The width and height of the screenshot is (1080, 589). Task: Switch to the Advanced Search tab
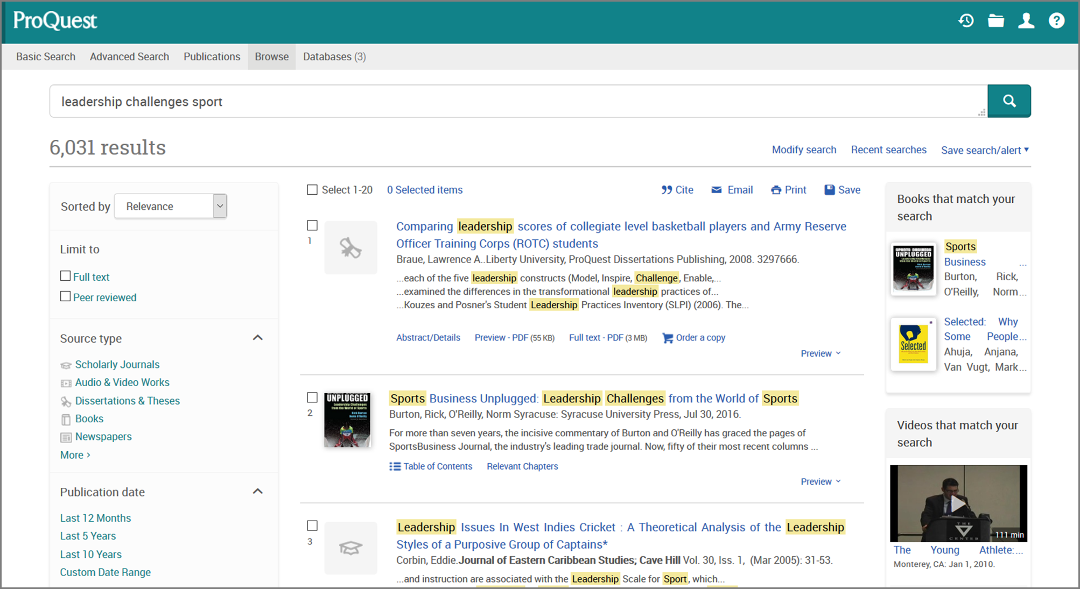[x=129, y=56]
